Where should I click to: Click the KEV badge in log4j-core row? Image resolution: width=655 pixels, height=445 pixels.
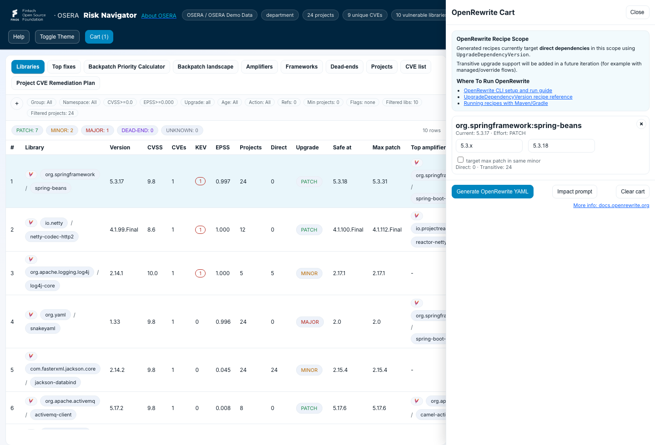[200, 273]
